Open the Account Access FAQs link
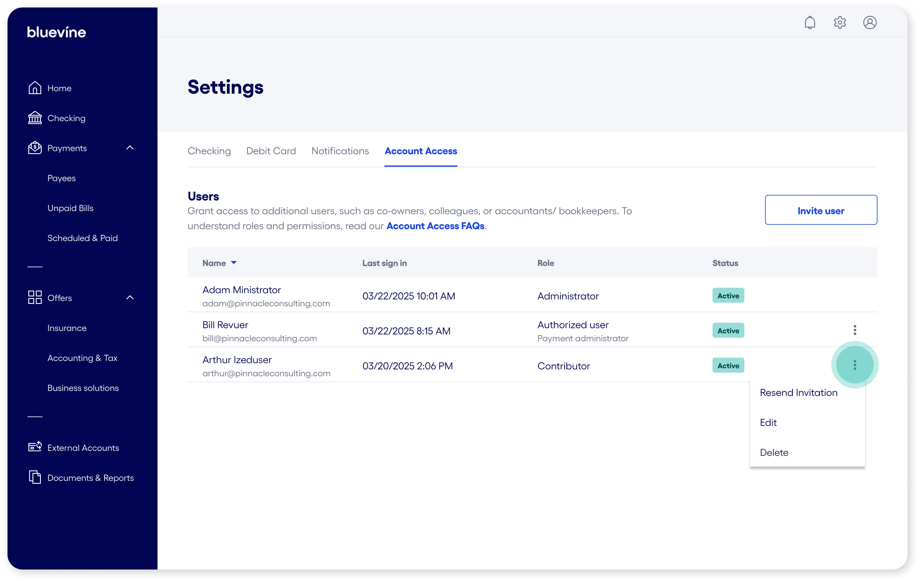Image resolution: width=920 pixels, height=582 pixels. click(435, 226)
